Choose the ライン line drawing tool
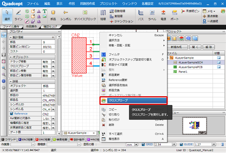This screenshot has width=226, height=153. [x=18, y=15]
